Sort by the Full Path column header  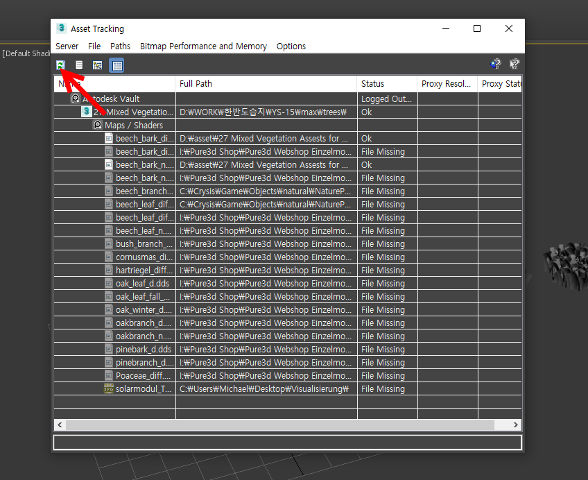(266, 84)
